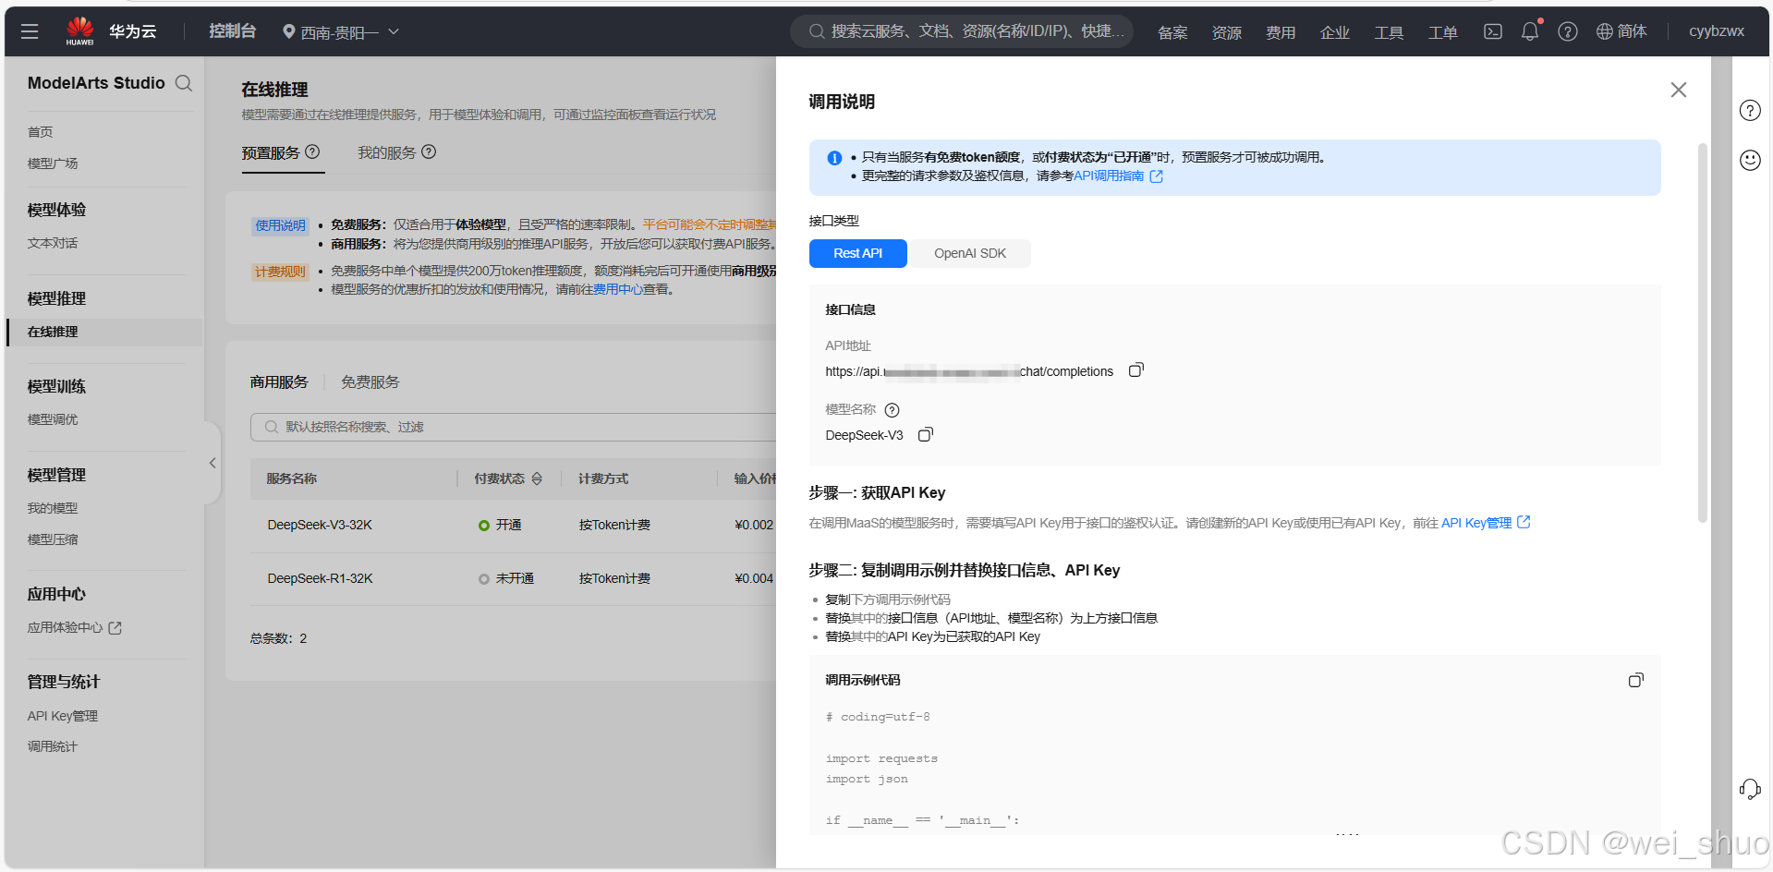Click the DeepSeek-R1-32K service name

pyautogui.click(x=320, y=578)
